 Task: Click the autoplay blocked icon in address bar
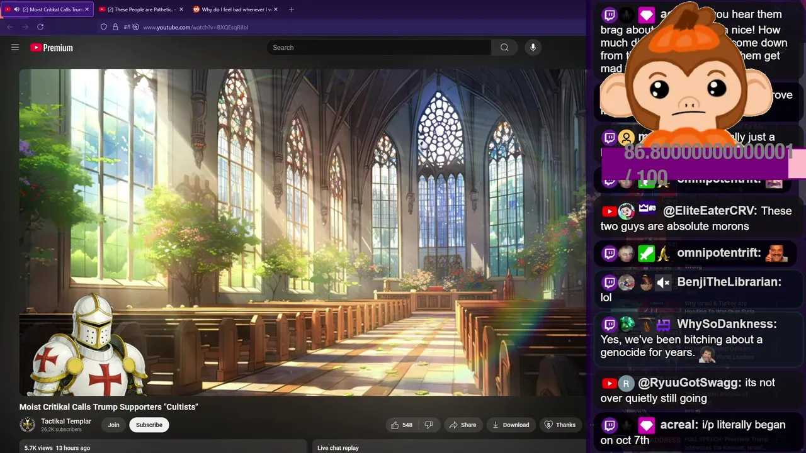[135, 27]
